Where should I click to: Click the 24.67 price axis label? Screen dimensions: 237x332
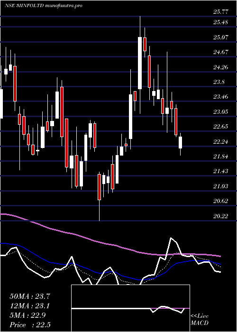(x=221, y=52)
